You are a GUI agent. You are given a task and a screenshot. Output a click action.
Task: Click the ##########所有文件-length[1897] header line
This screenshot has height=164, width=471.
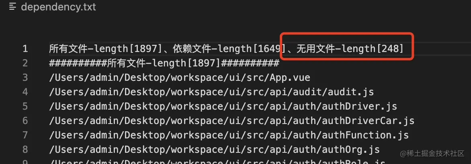(x=164, y=63)
